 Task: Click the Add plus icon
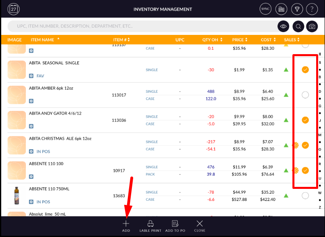(126, 226)
